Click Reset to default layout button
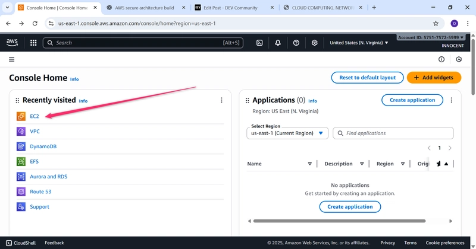This screenshot has width=476, height=249. pyautogui.click(x=367, y=78)
